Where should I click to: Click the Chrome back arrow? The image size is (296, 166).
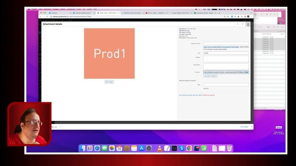[40, 17]
